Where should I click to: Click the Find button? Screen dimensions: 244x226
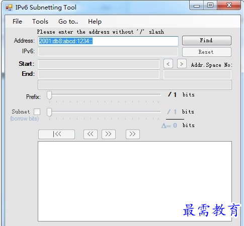(207, 40)
